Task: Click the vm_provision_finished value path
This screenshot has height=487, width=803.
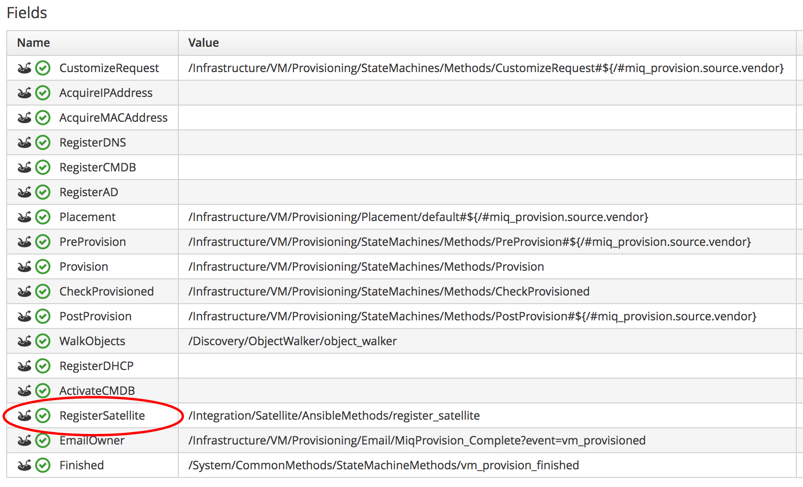Action: 383,466
